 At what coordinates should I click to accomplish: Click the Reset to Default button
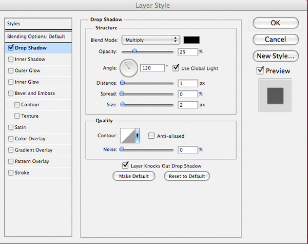(x=187, y=176)
